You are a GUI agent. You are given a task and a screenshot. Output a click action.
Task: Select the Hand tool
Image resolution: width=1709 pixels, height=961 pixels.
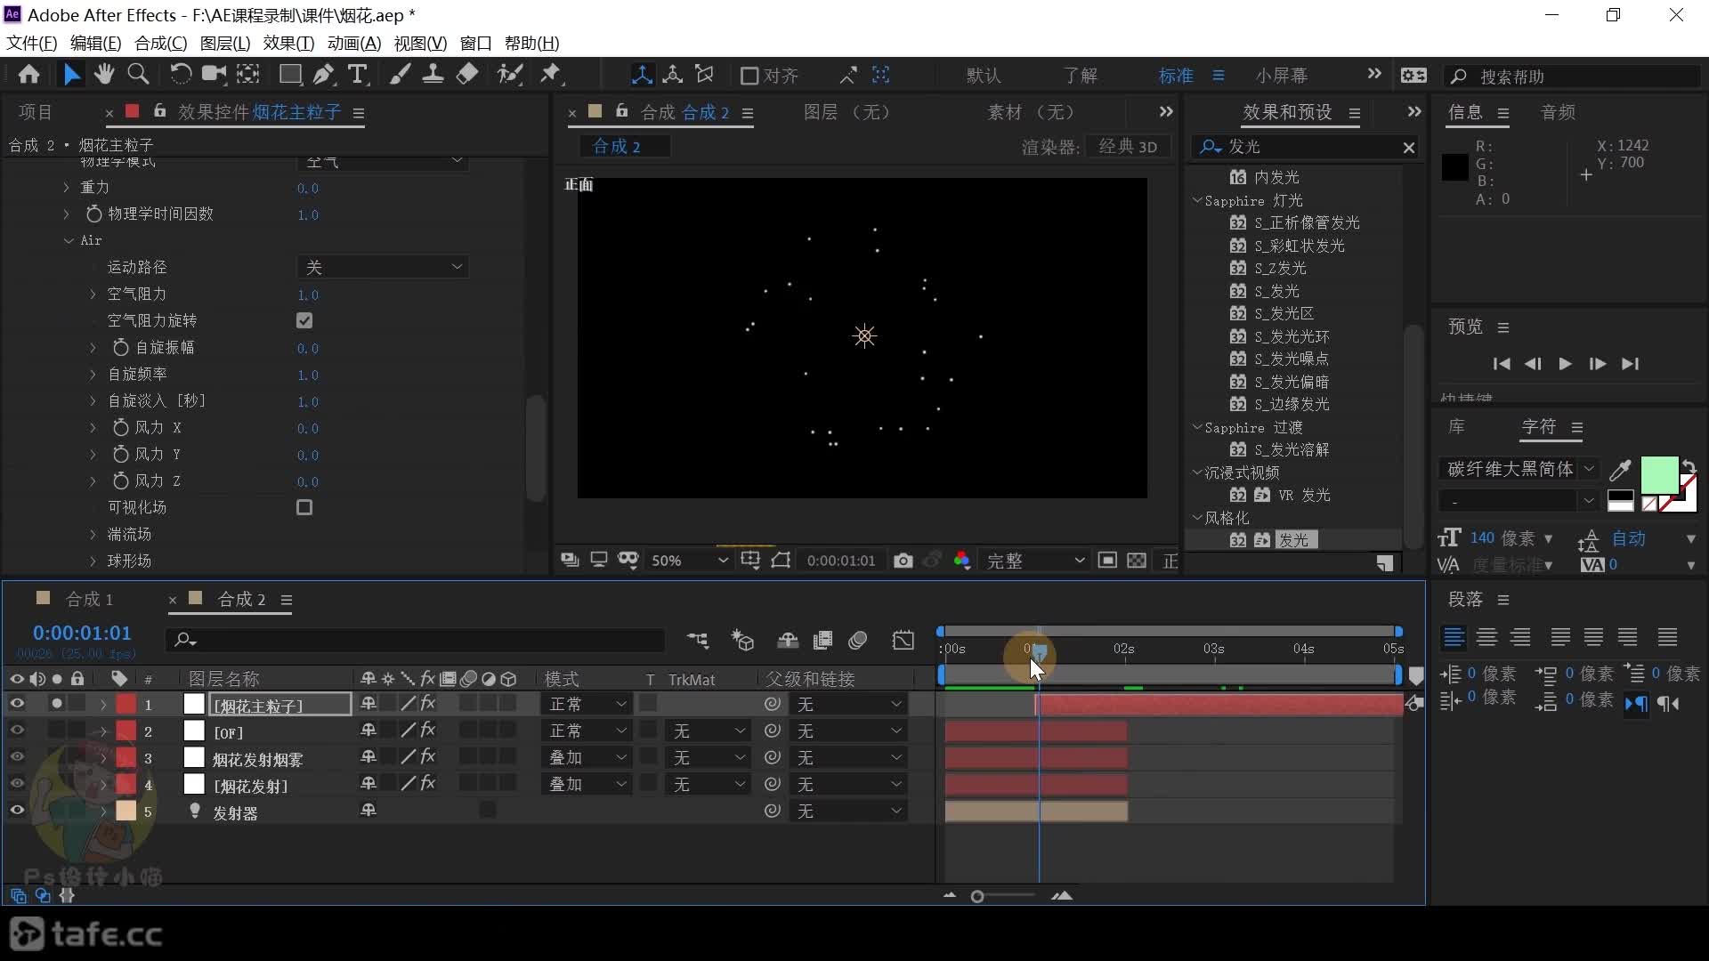tap(104, 75)
